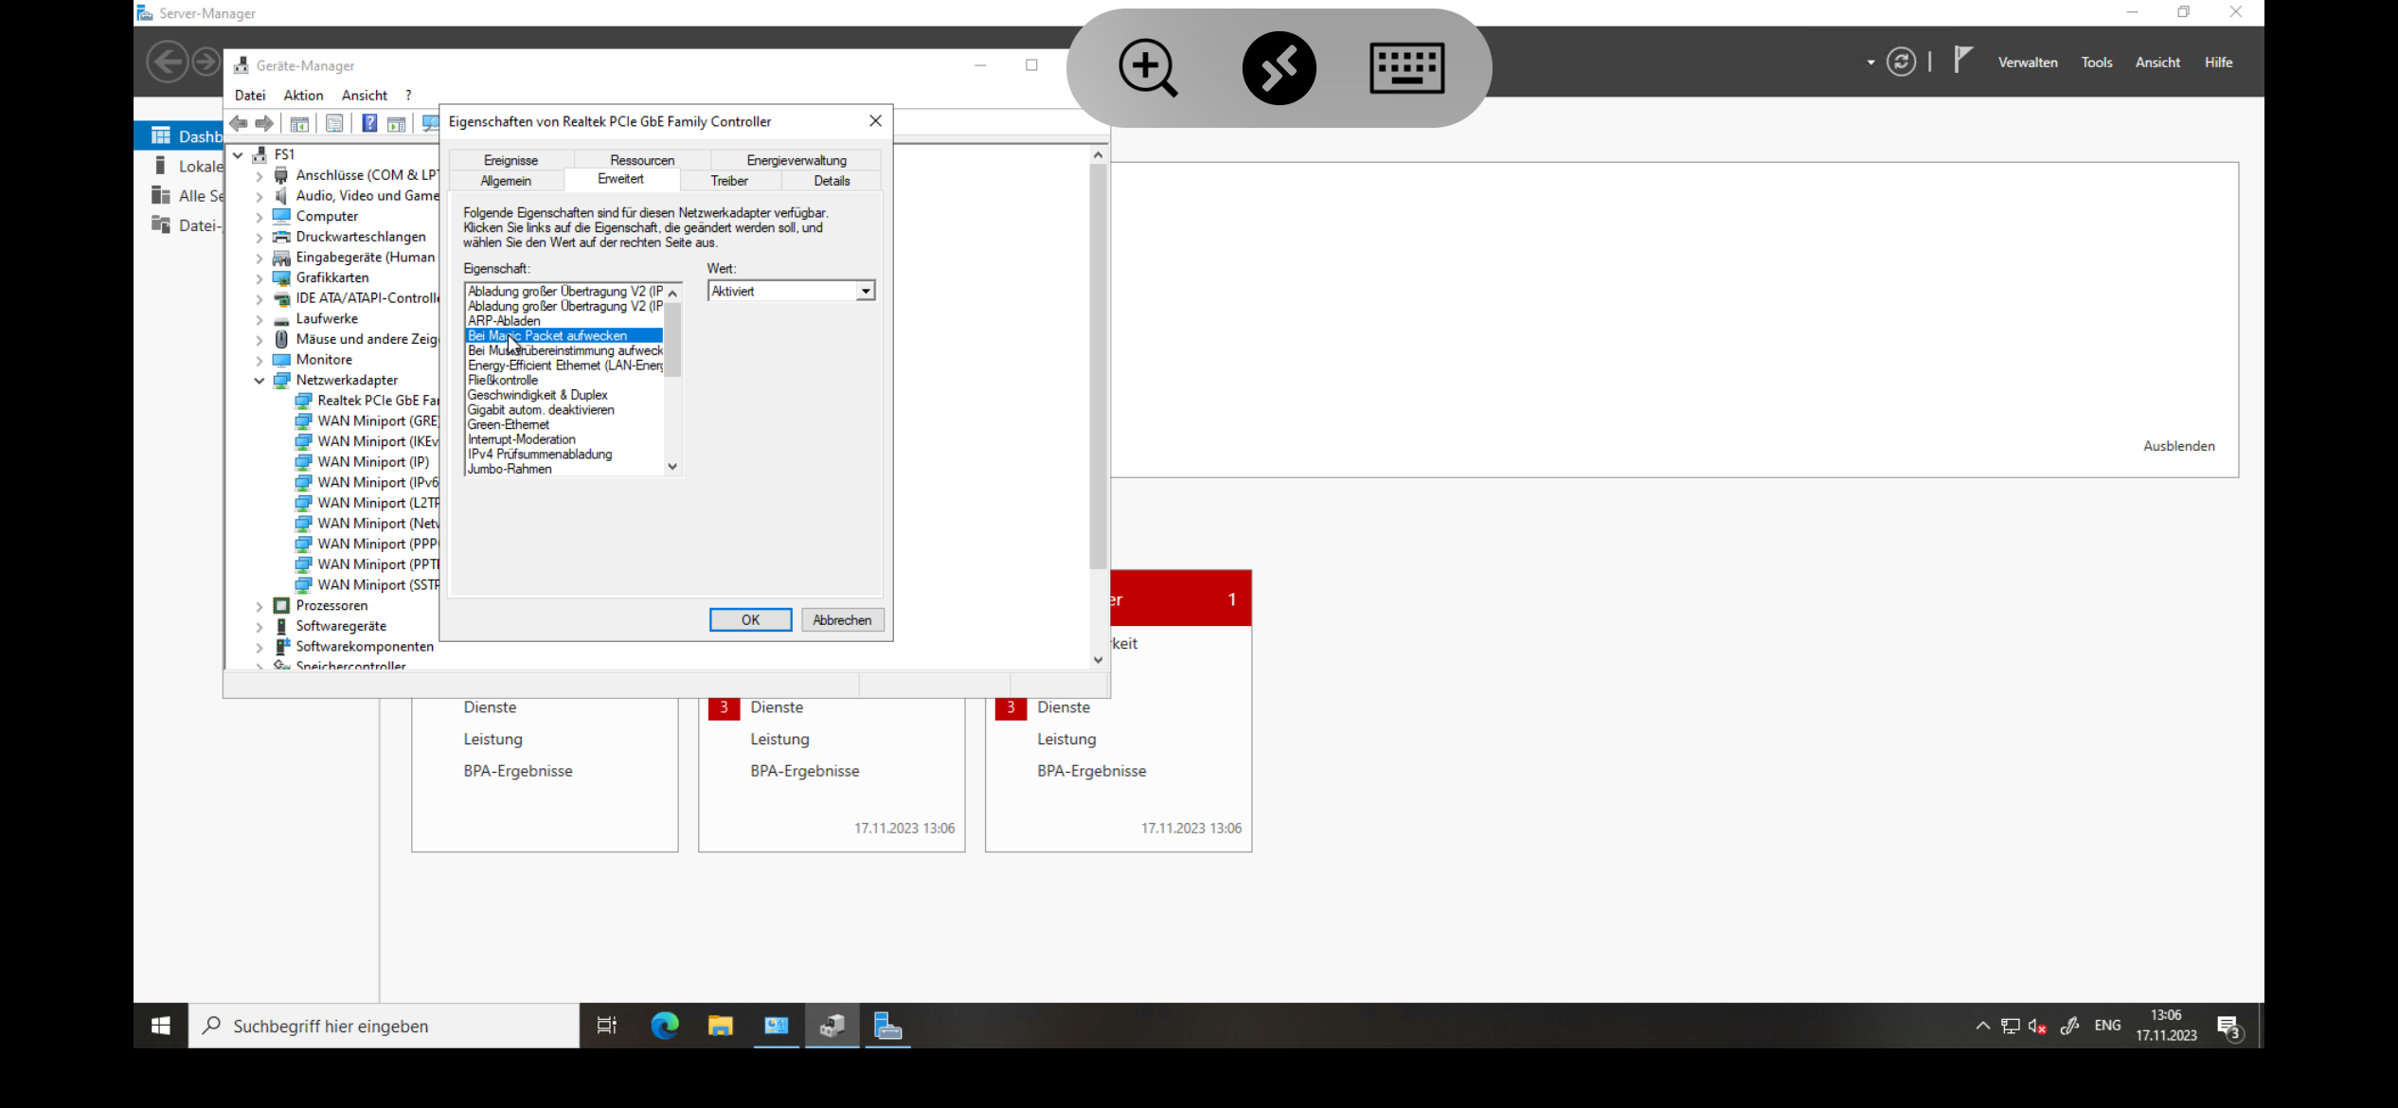Switch to the Energieverwaltung tab
Image resolution: width=2398 pixels, height=1108 pixels.
click(x=796, y=160)
